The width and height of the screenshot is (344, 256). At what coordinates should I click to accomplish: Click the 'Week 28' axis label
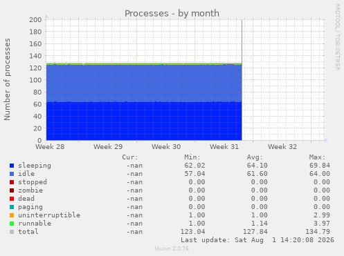click(x=50, y=147)
